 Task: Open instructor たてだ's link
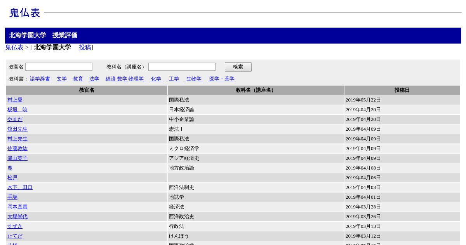(15, 236)
